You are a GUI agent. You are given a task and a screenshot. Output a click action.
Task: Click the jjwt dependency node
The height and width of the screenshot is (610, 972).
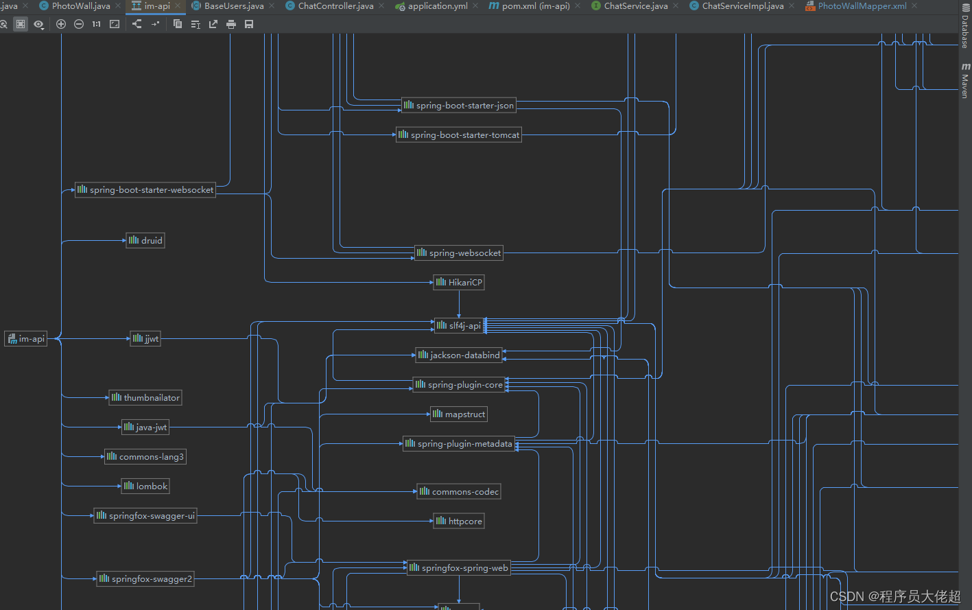click(145, 338)
